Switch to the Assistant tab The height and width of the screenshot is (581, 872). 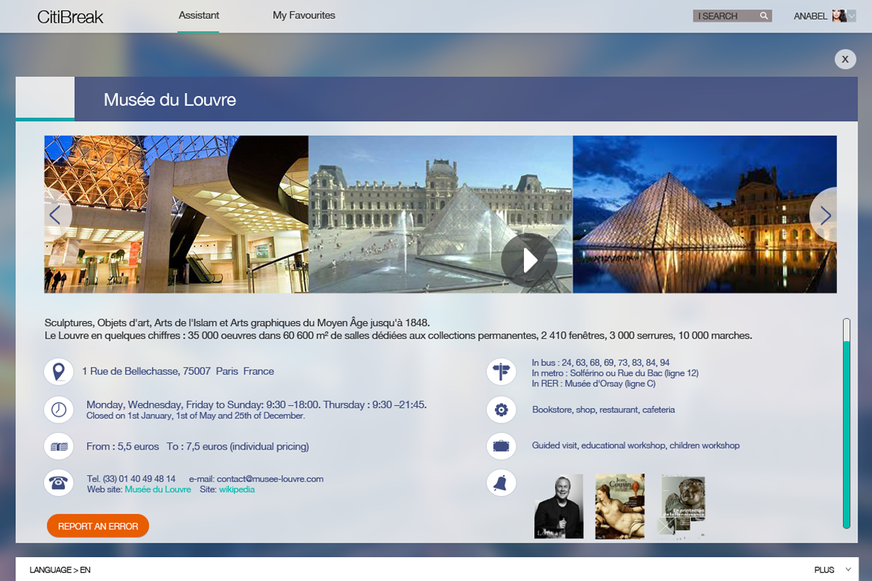tap(199, 15)
